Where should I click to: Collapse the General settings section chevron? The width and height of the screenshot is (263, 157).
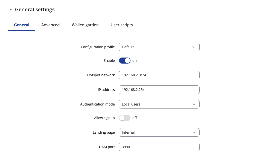coord(11,10)
